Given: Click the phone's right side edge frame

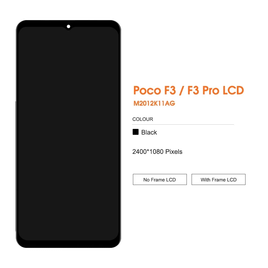Looking at the screenshot, I should tap(120, 134).
